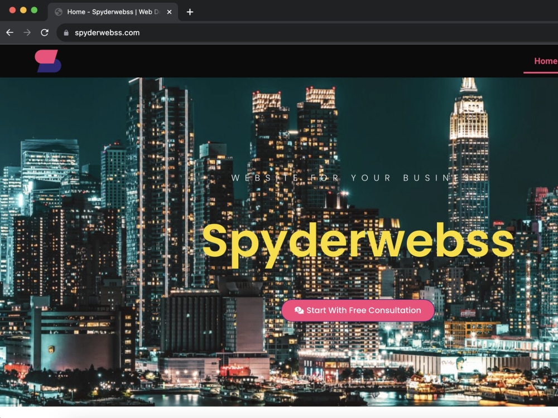Screen dimensions: 558x418
Task: Click the yellow minimize traffic light button
Action: (23, 9)
